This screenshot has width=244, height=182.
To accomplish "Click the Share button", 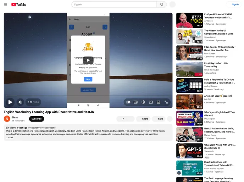I will tap(143, 119).
